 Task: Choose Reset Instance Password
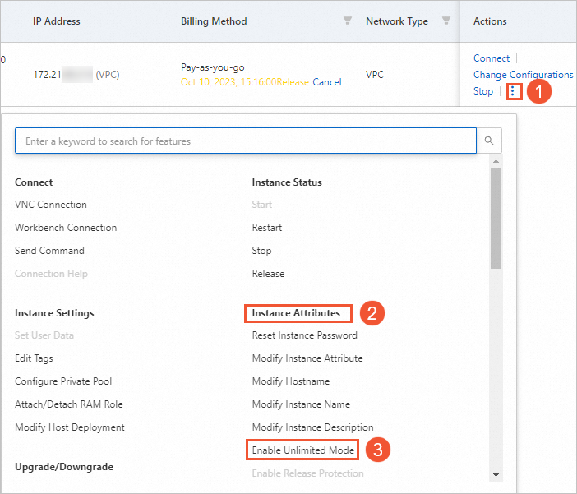coord(305,335)
